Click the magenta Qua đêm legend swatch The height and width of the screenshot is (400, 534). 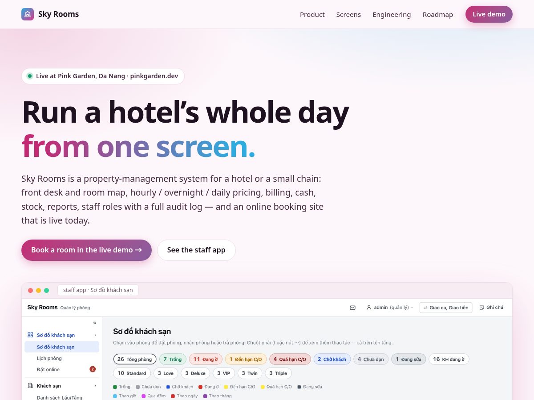[x=144, y=396]
